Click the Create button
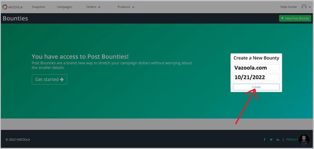314x149 pixels. click(x=256, y=87)
